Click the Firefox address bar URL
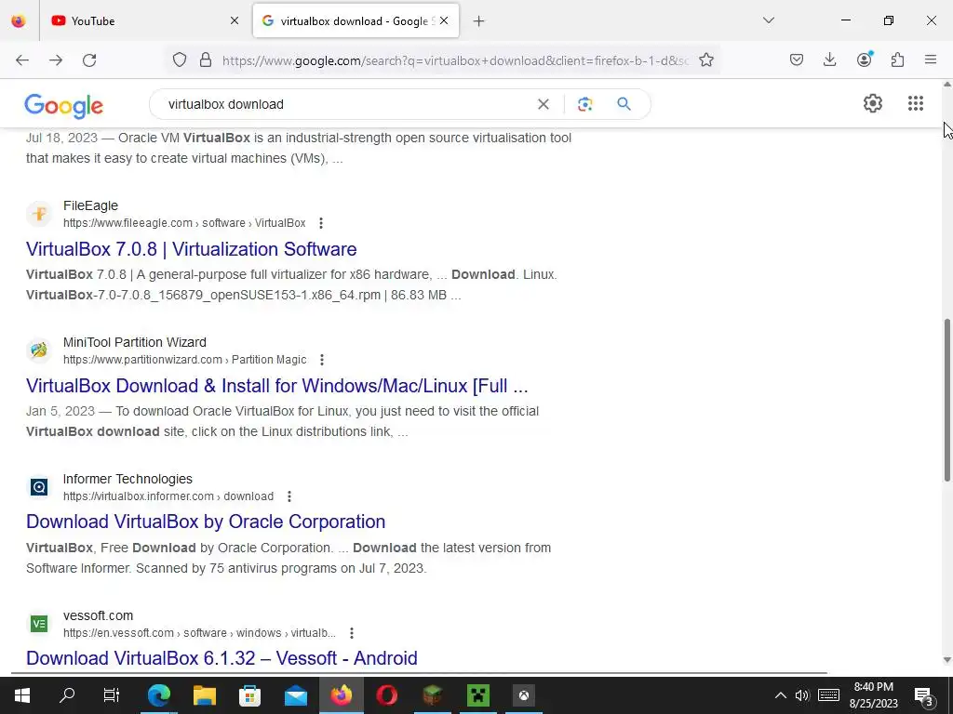 (456, 60)
